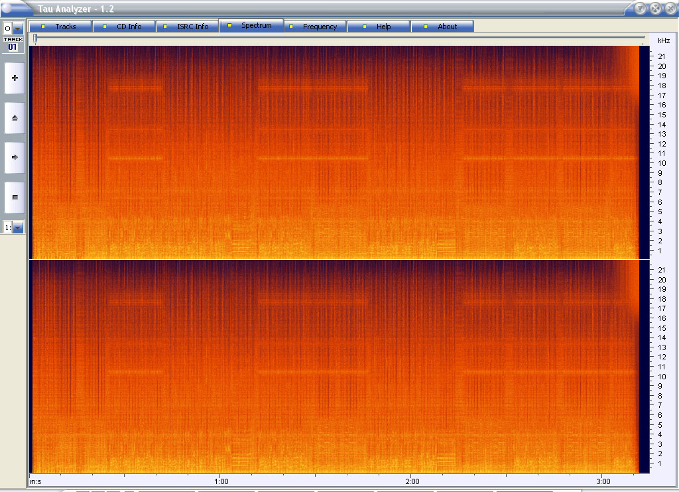679x492 pixels.
Task: Click the right arrow button in sidebar
Action: 15,158
